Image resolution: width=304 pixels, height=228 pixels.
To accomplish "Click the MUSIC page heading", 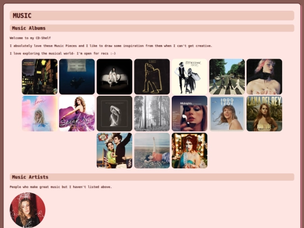I will tap(152, 16).
